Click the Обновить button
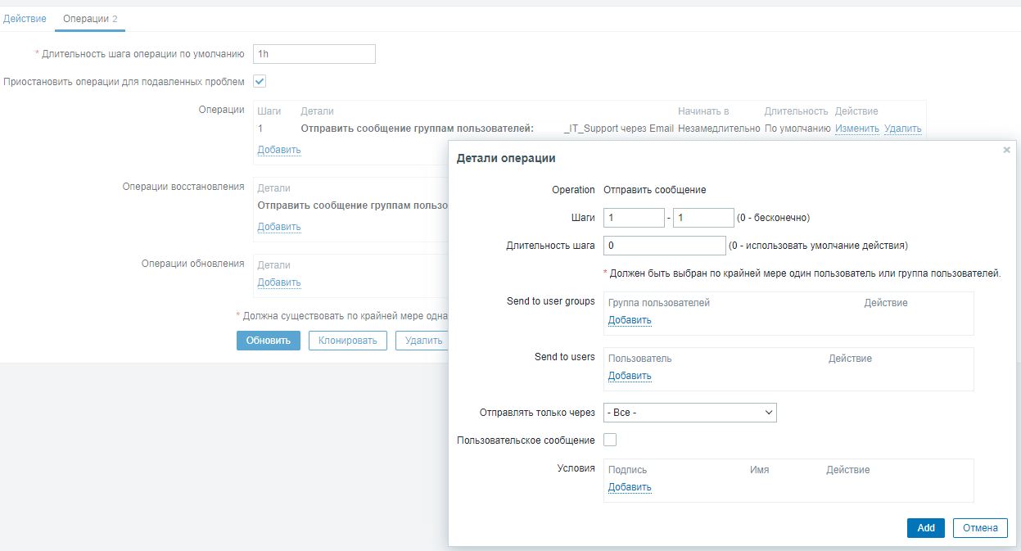This screenshot has height=551, width=1021. coord(268,341)
